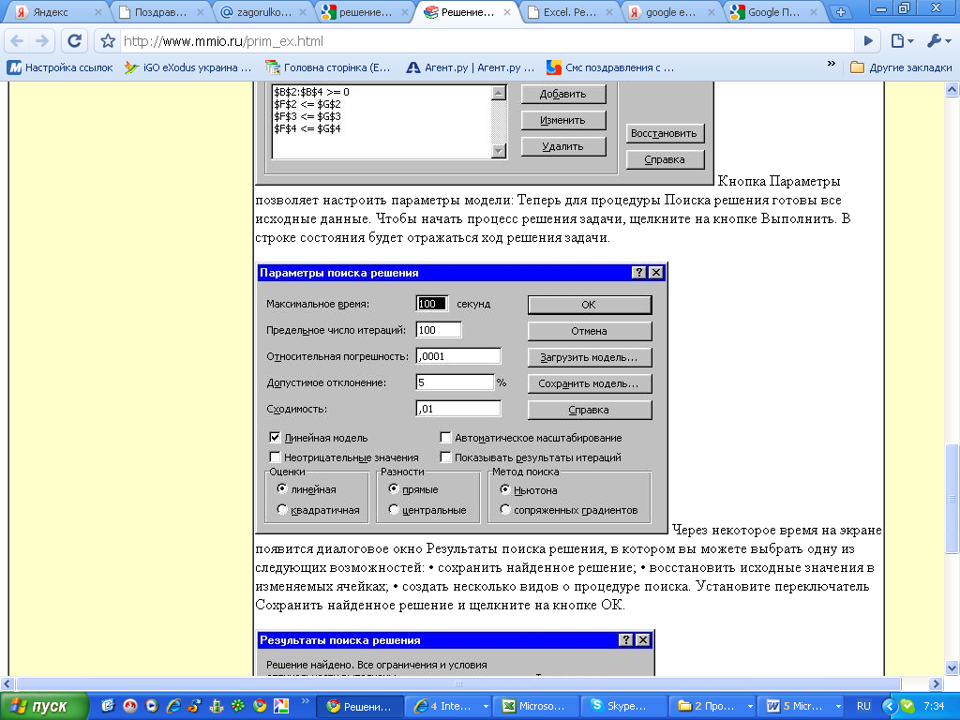Screen dimensions: 960x720
Task: Expand the 4 Inte… taskbar group arrow
Action: coord(486,707)
